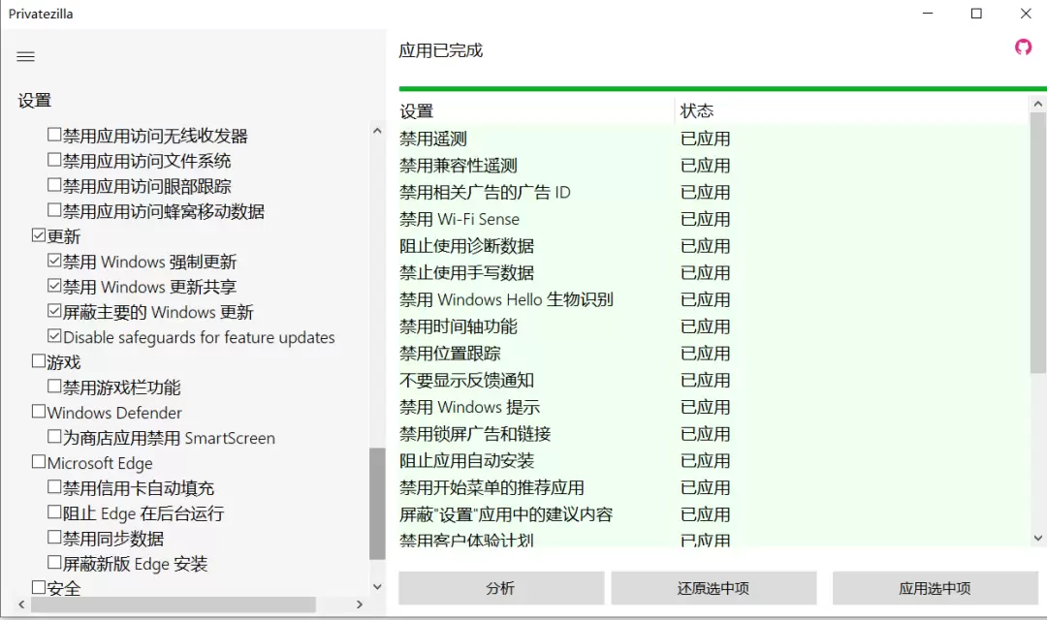
Task: Click 已应用 status for 禁用遥测
Action: (705, 139)
